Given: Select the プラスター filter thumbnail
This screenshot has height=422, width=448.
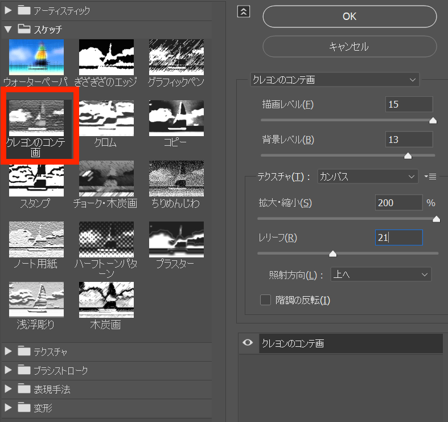Looking at the screenshot, I should tap(176, 239).
